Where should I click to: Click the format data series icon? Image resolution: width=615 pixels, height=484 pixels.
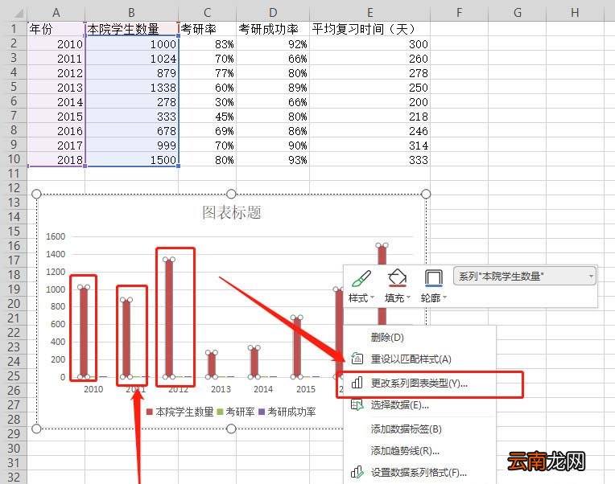pyautogui.click(x=357, y=472)
